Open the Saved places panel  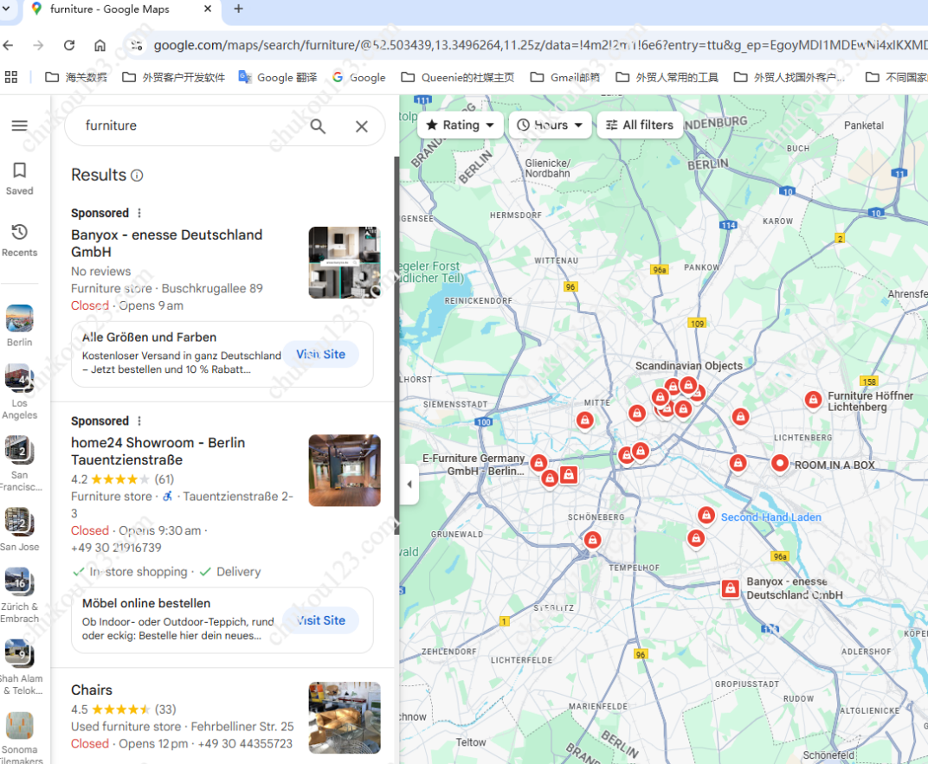pos(20,178)
